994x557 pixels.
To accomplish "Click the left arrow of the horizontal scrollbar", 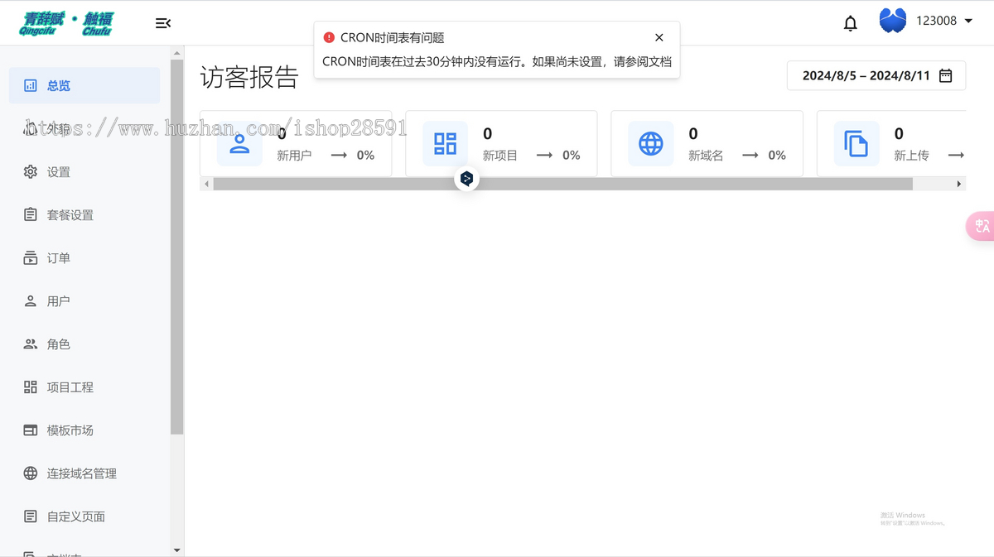I will (x=206, y=184).
